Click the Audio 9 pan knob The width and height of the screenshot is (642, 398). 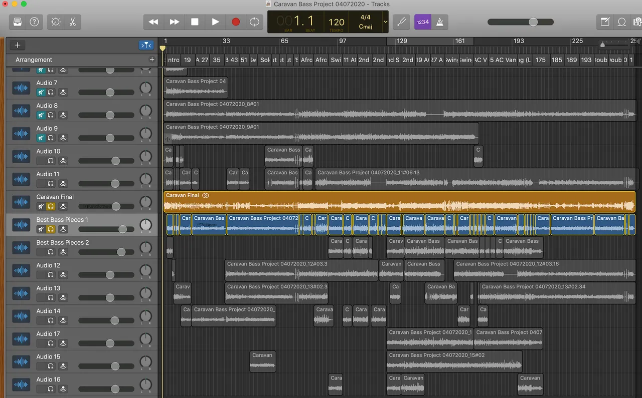pos(145,134)
